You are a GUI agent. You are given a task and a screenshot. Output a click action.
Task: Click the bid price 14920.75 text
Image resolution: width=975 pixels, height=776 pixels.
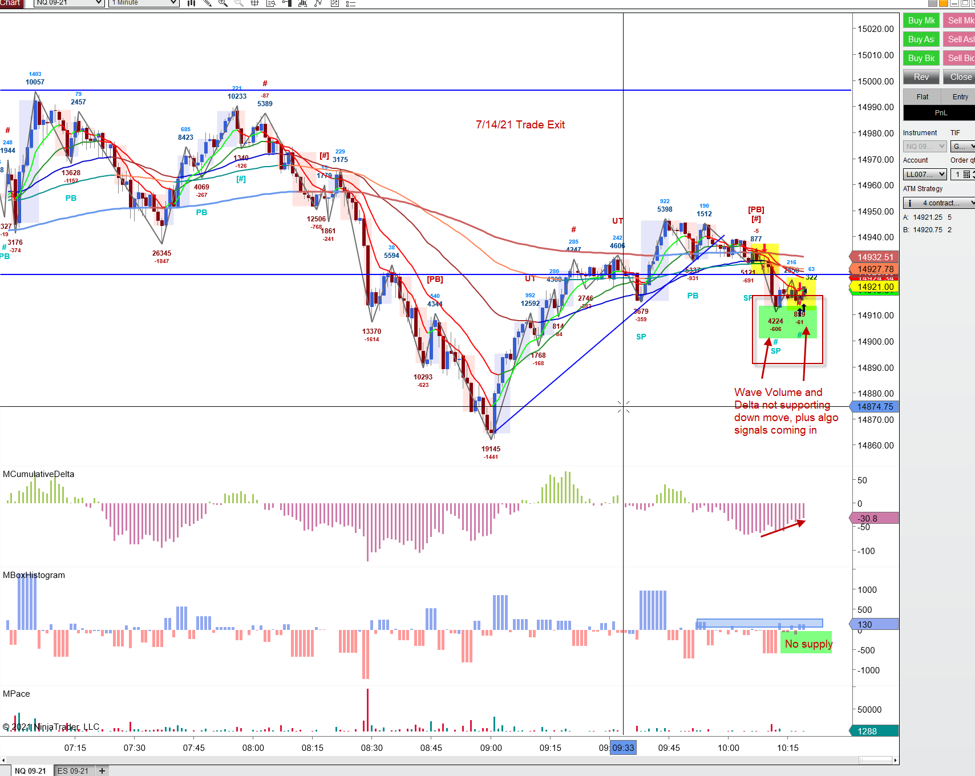928,230
